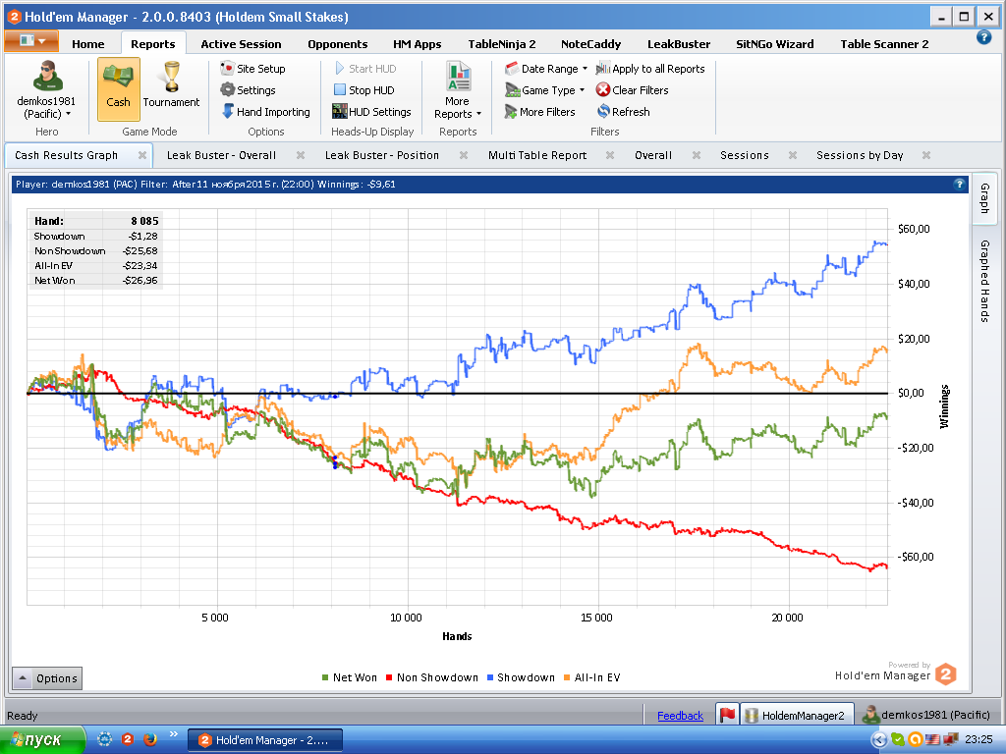The height and width of the screenshot is (754, 1006).
Task: Open the Multi Table Report tab
Action: [537, 155]
